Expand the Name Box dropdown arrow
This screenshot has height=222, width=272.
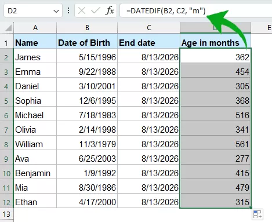coord(56,11)
